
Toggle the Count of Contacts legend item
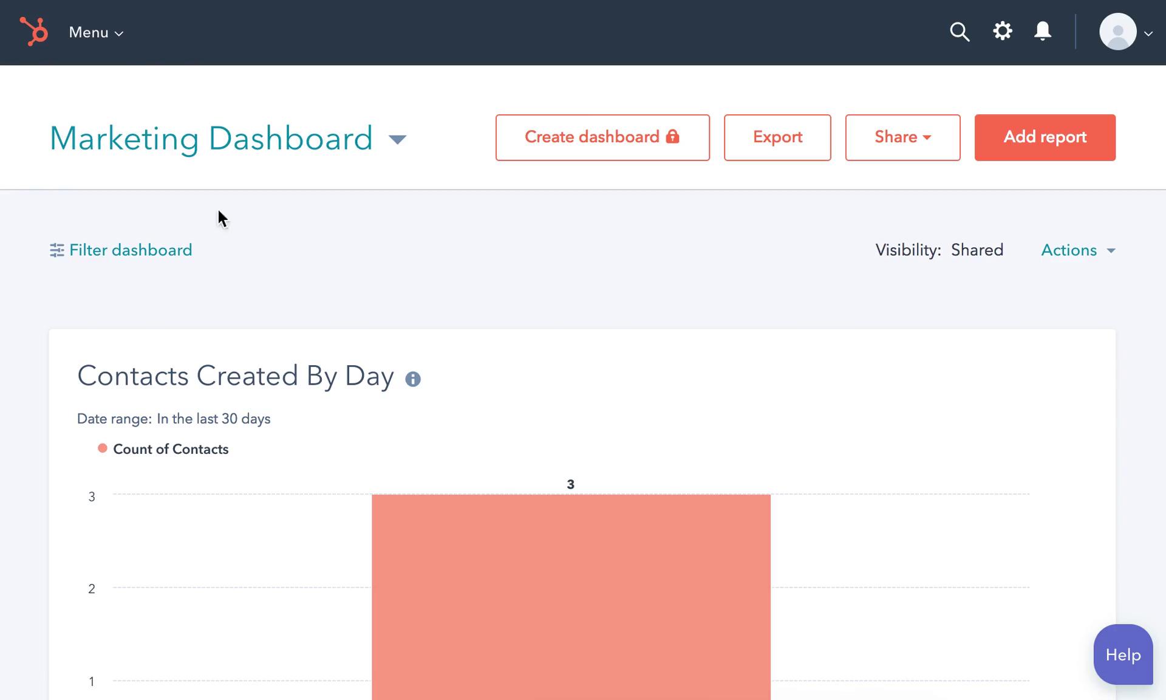click(x=163, y=449)
